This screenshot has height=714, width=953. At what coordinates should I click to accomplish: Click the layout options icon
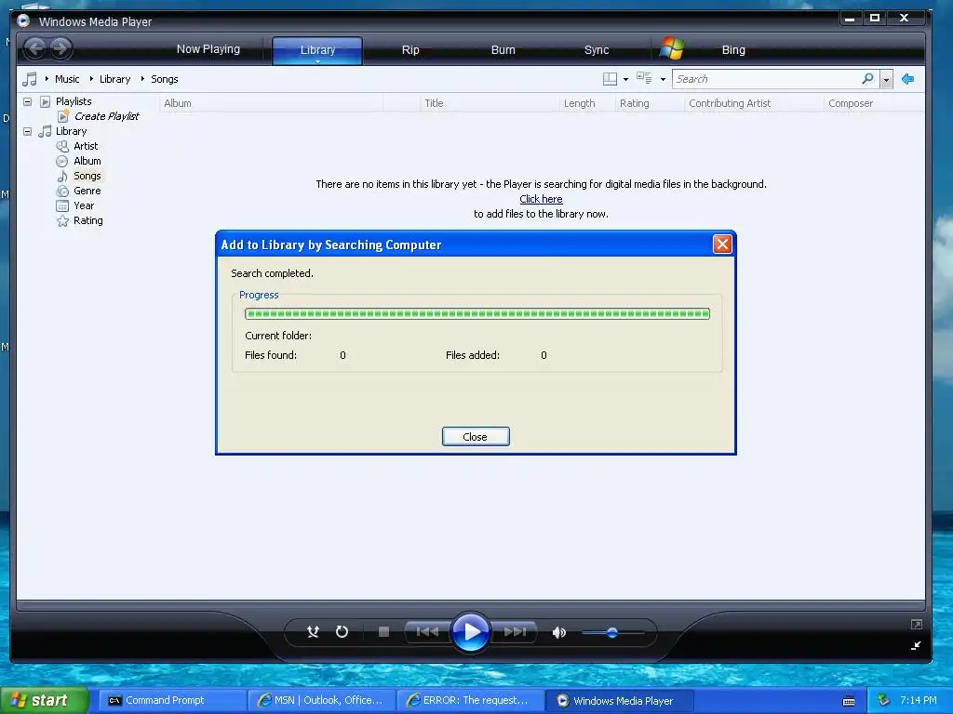point(610,79)
